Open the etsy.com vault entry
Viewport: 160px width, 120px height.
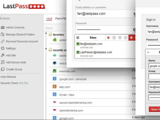click(x=65, y=87)
